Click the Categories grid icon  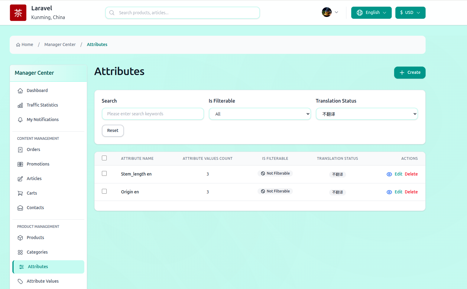20,252
